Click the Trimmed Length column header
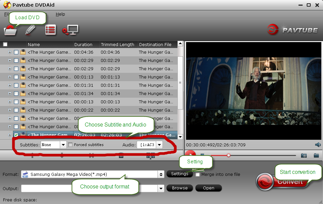 click(119, 44)
